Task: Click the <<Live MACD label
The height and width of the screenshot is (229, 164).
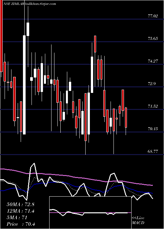Action: tap(138, 220)
